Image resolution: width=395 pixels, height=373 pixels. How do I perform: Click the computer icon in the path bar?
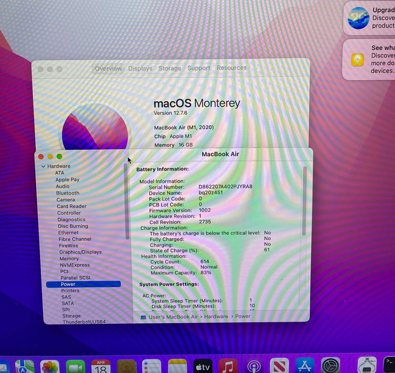click(143, 317)
